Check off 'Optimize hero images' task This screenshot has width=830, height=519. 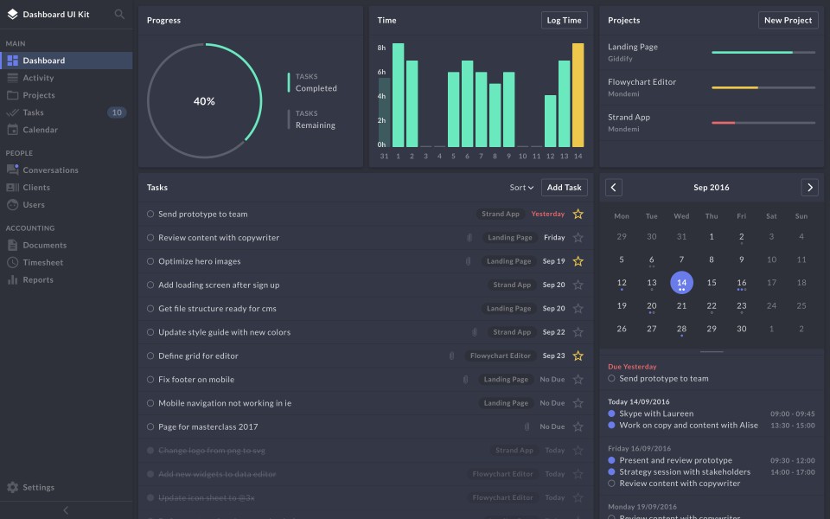[150, 261]
